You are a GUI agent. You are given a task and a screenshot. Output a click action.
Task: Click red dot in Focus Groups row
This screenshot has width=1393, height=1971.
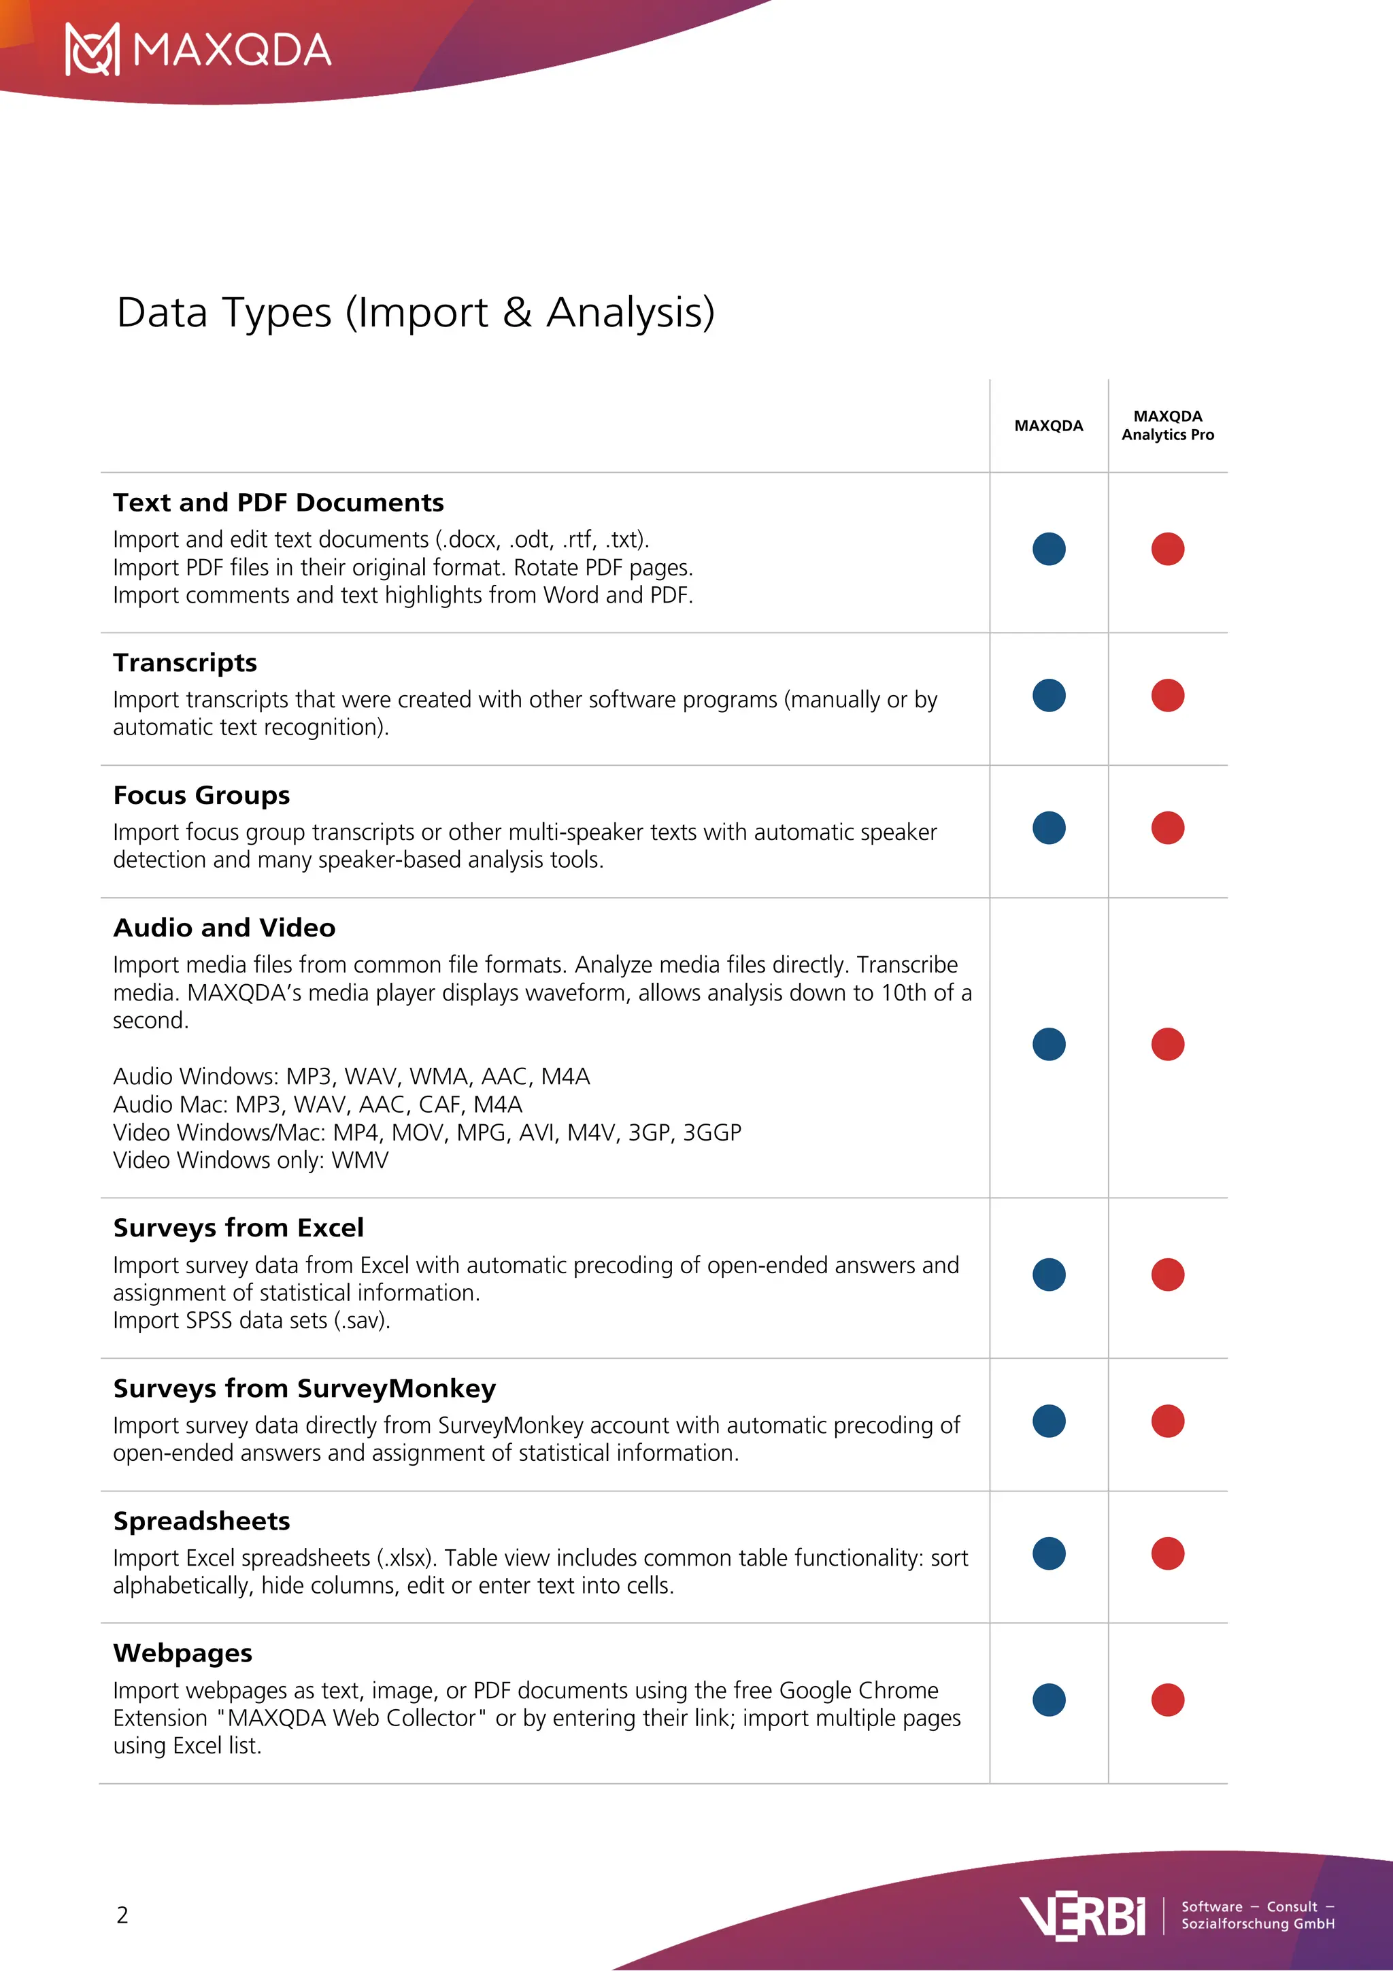1167,828
